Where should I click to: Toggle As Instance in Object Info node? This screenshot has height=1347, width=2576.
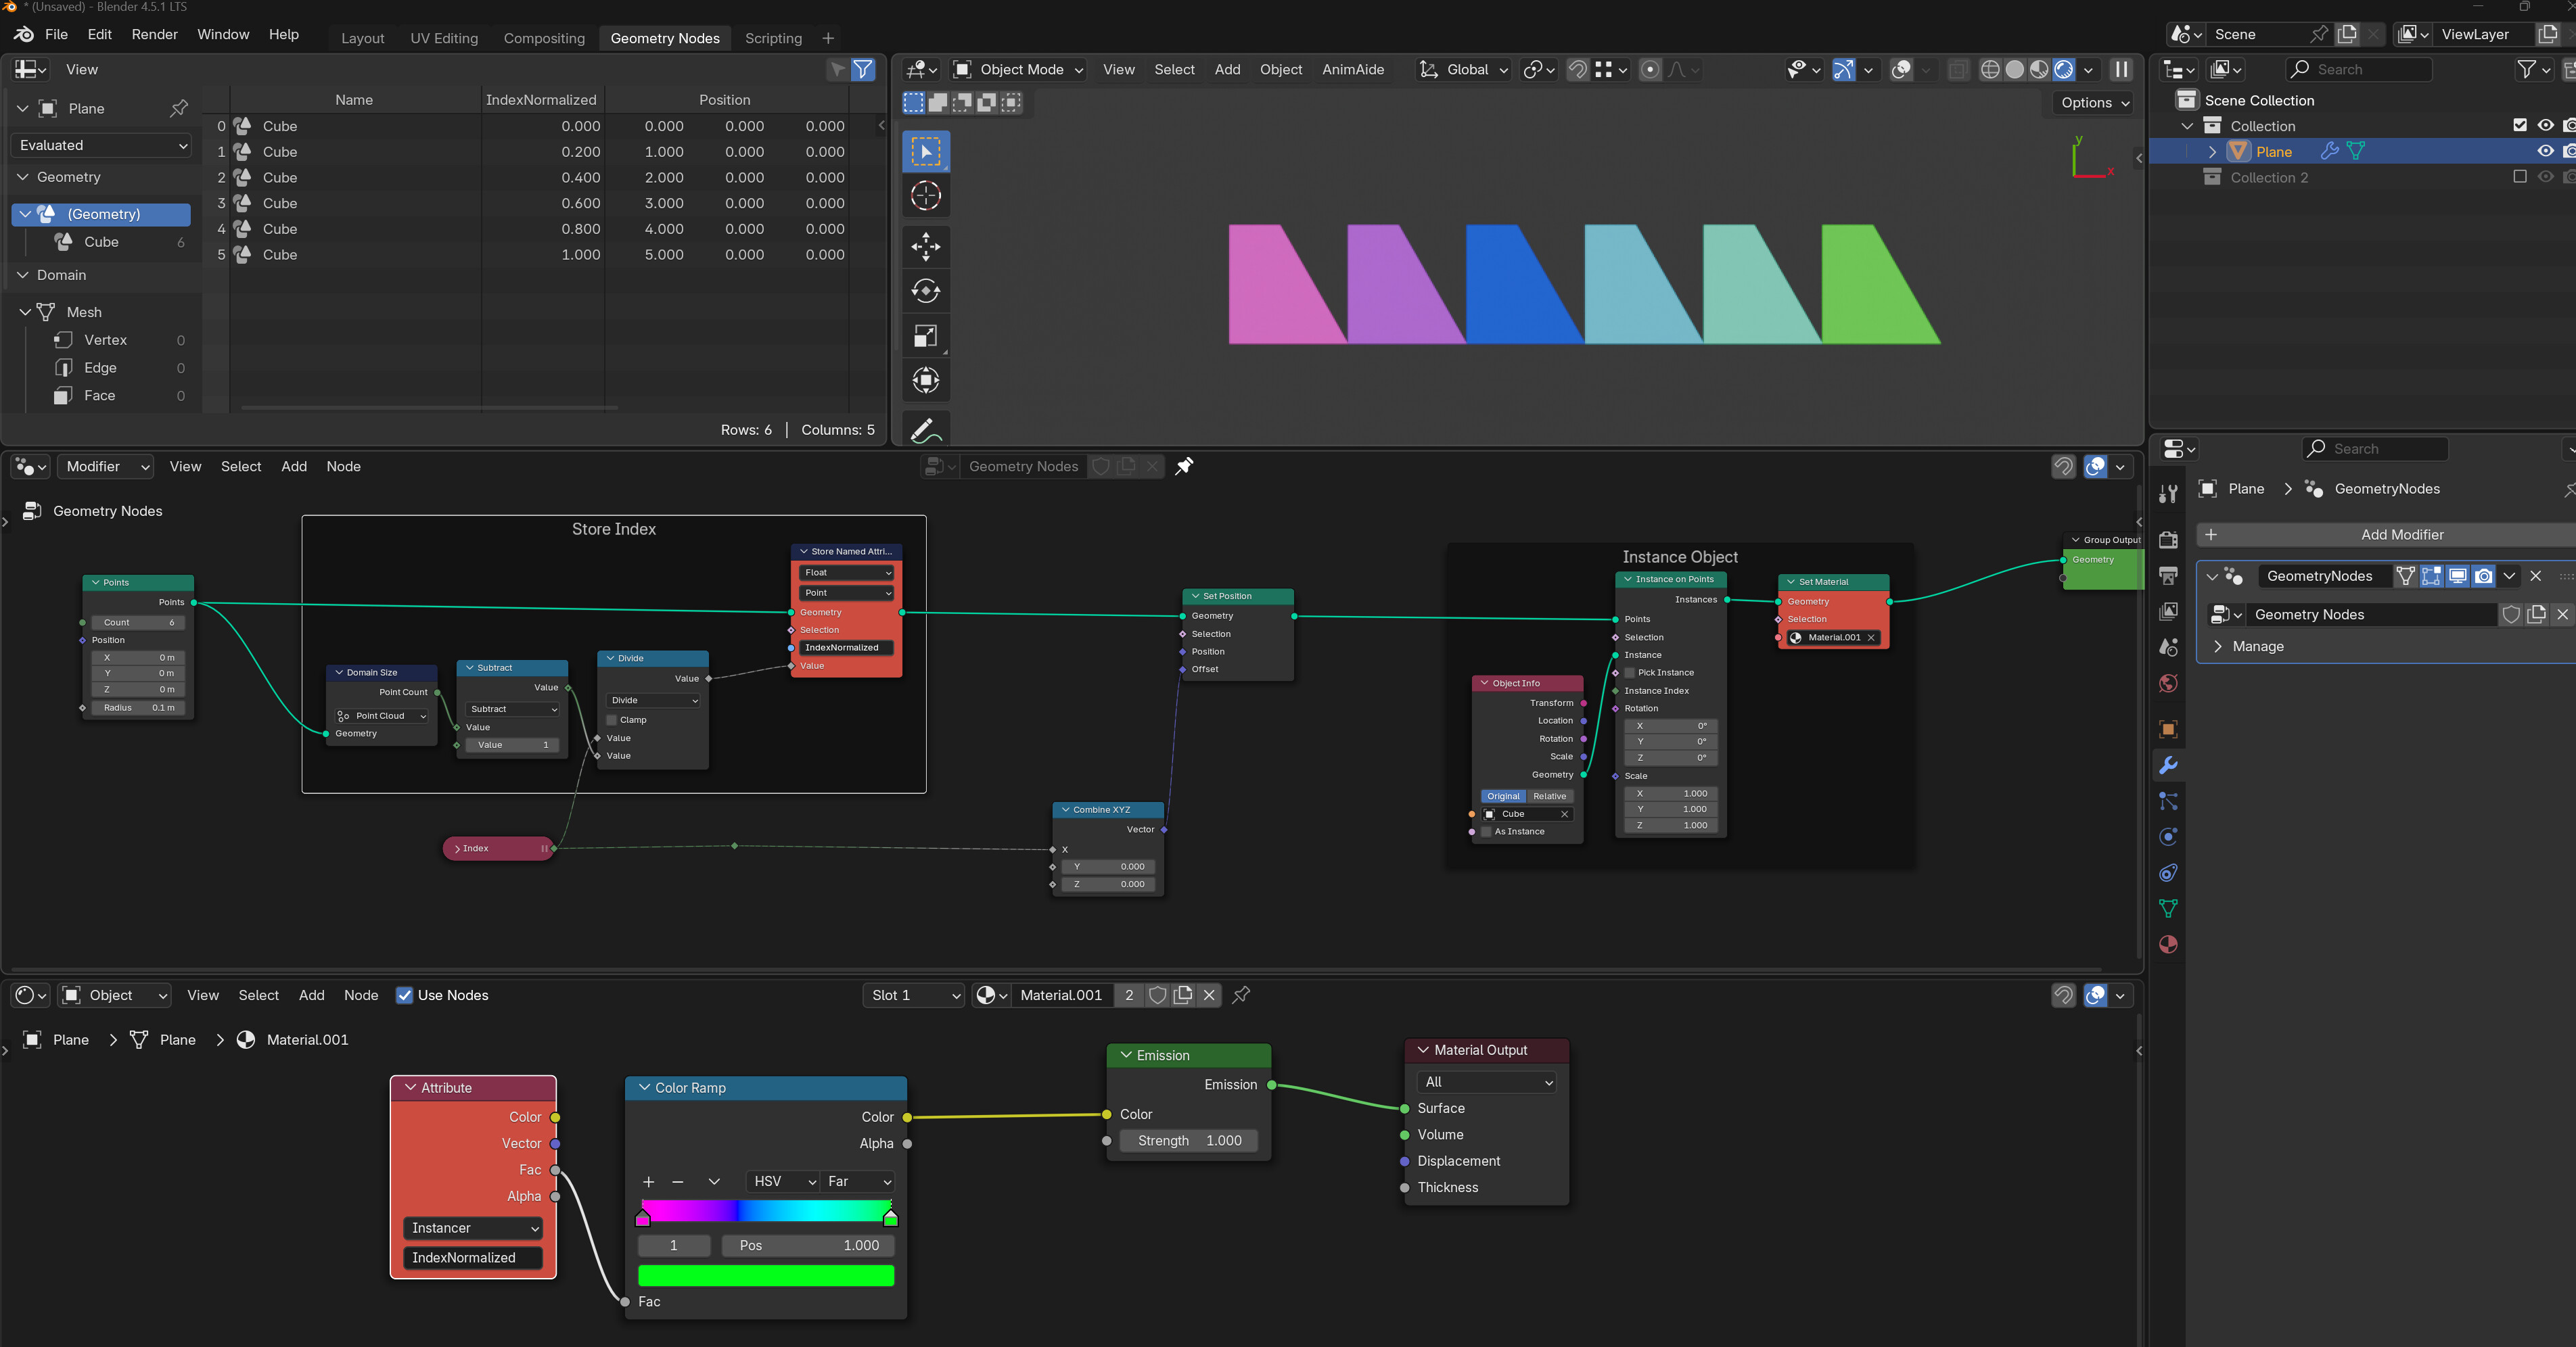(x=1486, y=831)
